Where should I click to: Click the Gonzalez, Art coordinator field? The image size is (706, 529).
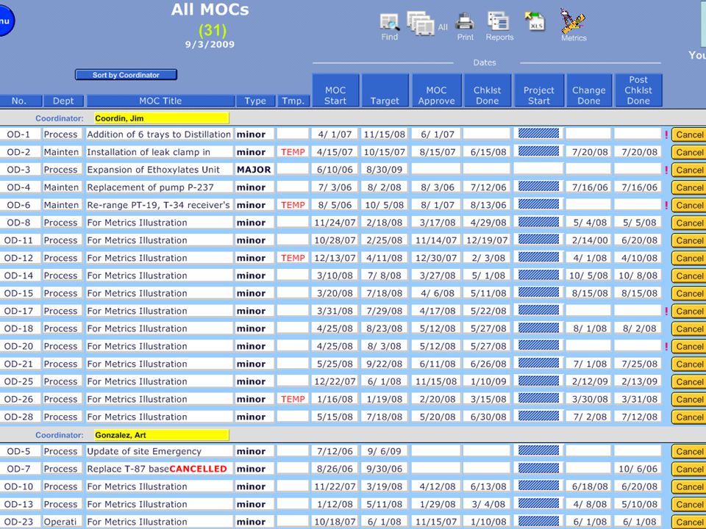pyautogui.click(x=162, y=435)
